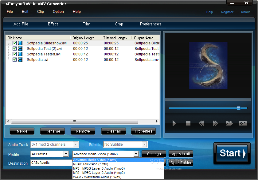
Task: Click film icon beside Softpedia Test (2).avi
Action: coord(20,49)
